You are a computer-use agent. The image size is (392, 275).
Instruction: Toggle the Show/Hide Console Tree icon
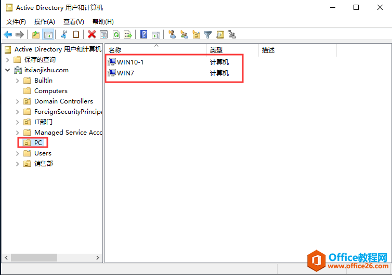click(48, 34)
